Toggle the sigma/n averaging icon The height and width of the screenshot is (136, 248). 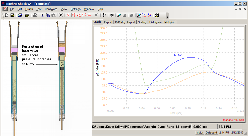coord(149,15)
